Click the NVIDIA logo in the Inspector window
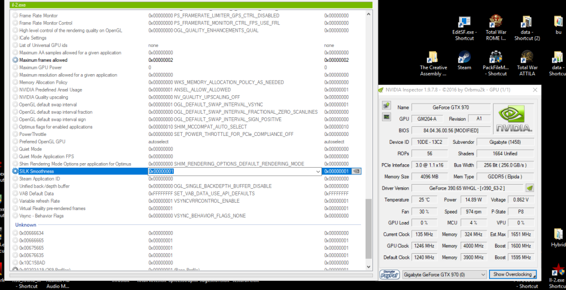 (x=514, y=118)
